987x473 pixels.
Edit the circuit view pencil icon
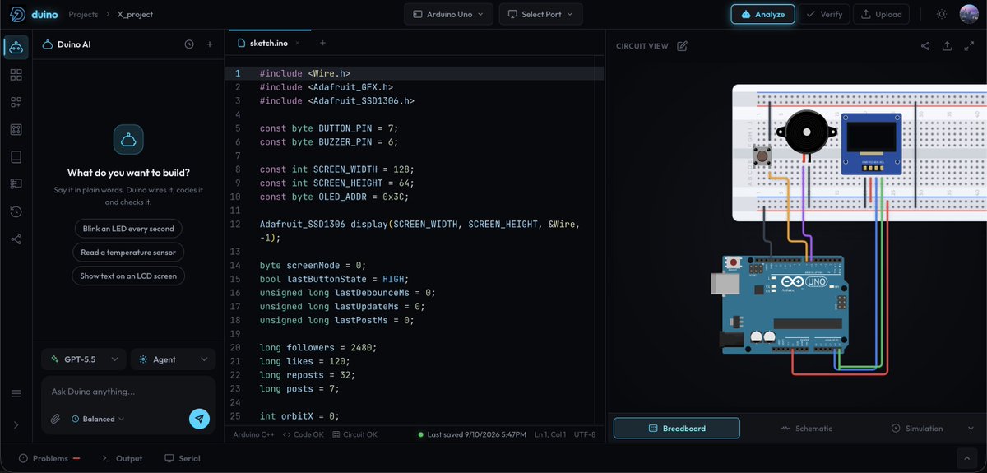point(682,46)
